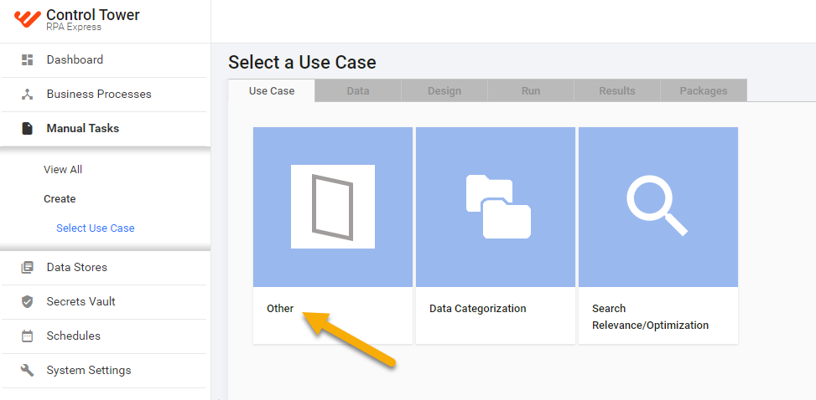Click the Select Use Case link

pos(96,228)
